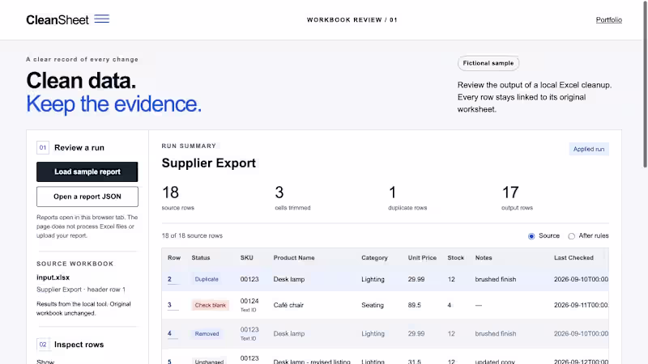Click the Stock column header
Image resolution: width=648 pixels, height=364 pixels.
pos(455,257)
